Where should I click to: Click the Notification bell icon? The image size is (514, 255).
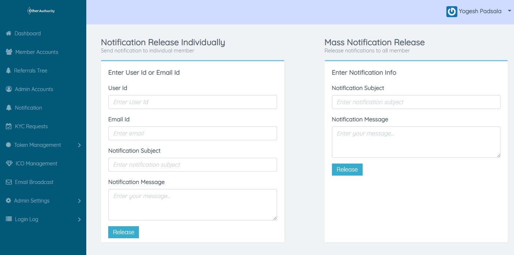[9, 108]
